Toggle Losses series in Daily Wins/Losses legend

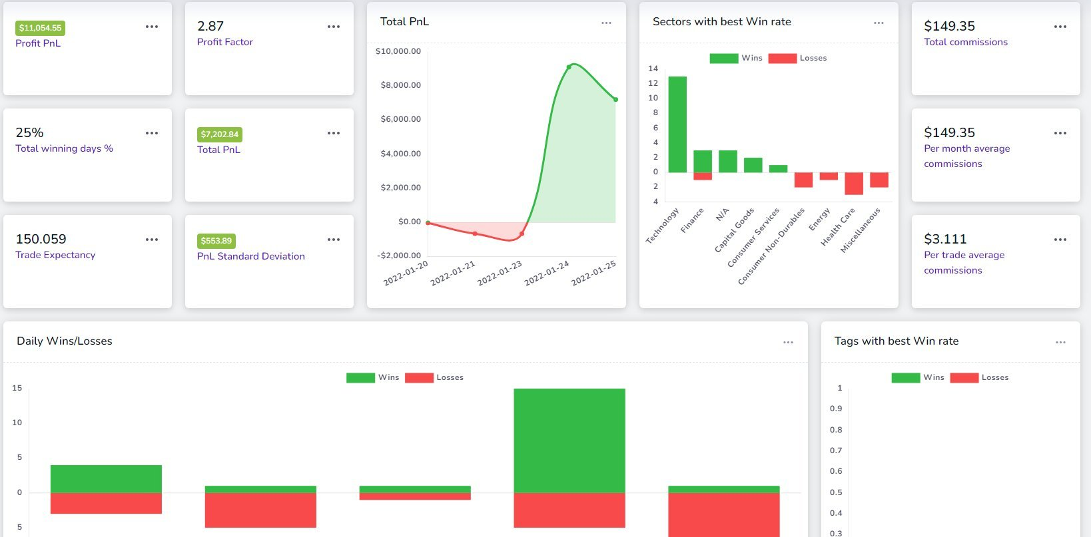(434, 377)
